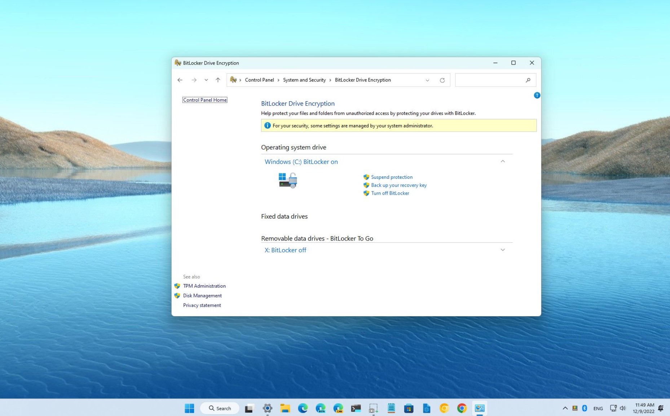Click the TPM Administration shield icon
Screen dimensions: 670x416
click(177, 286)
